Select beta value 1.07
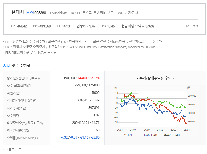The image size is (207, 154). (x=96, y=115)
